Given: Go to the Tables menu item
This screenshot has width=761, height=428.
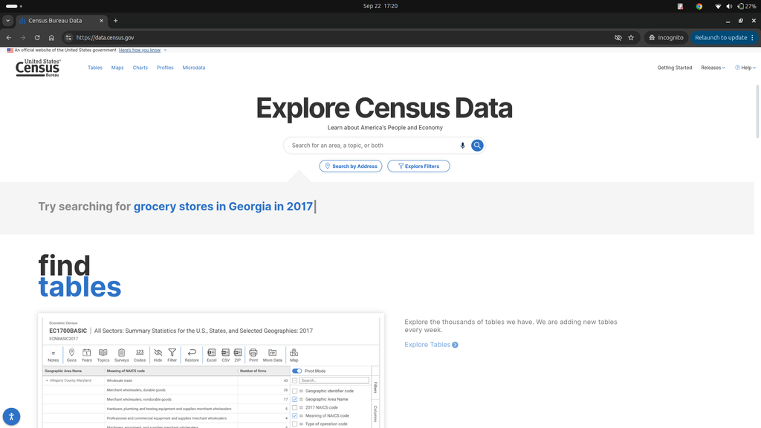Looking at the screenshot, I should click(x=95, y=68).
